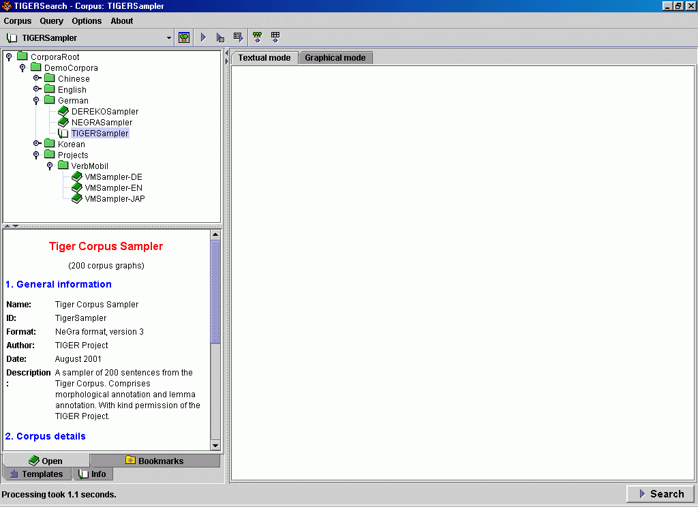Viewport: 698px width, 507px height.
Task: Click the '1. General information' heading
Action: tap(59, 284)
